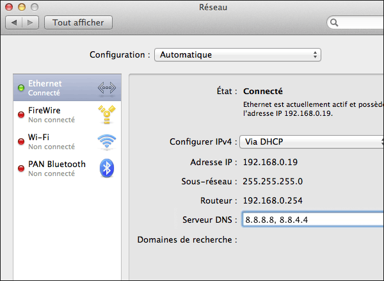Click the blue Wi-Fi signal icon
The width and height of the screenshot is (384, 281).
pyautogui.click(x=106, y=141)
